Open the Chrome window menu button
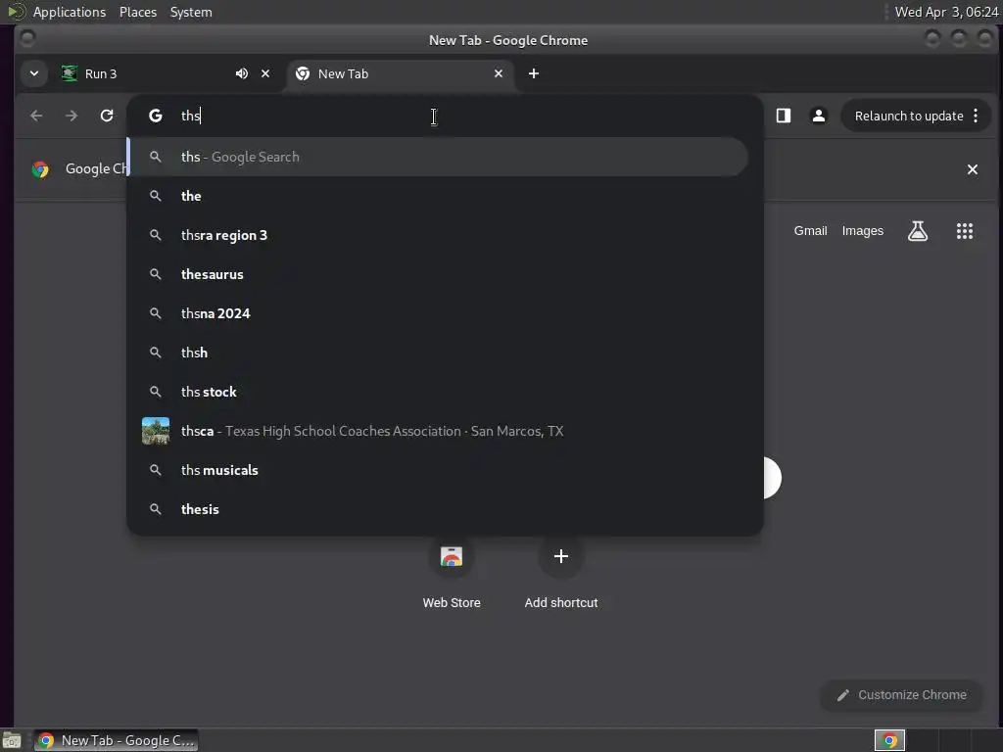This screenshot has height=752, width=1003. coord(27,39)
